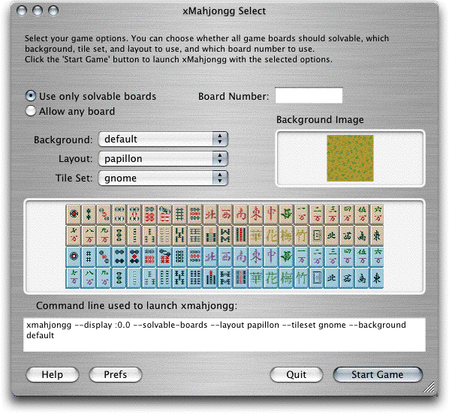This screenshot has width=449, height=414.
Task: Click the background image preview swatch
Action: coord(350,158)
